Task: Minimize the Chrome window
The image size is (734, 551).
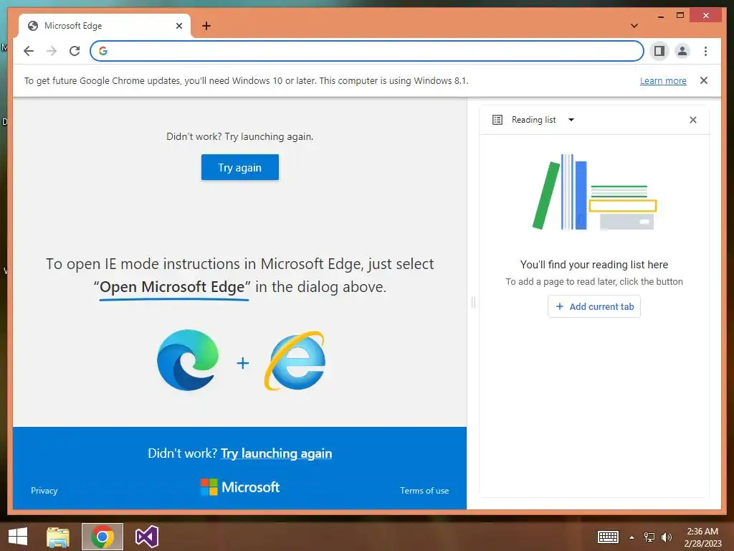Action: pos(661,17)
